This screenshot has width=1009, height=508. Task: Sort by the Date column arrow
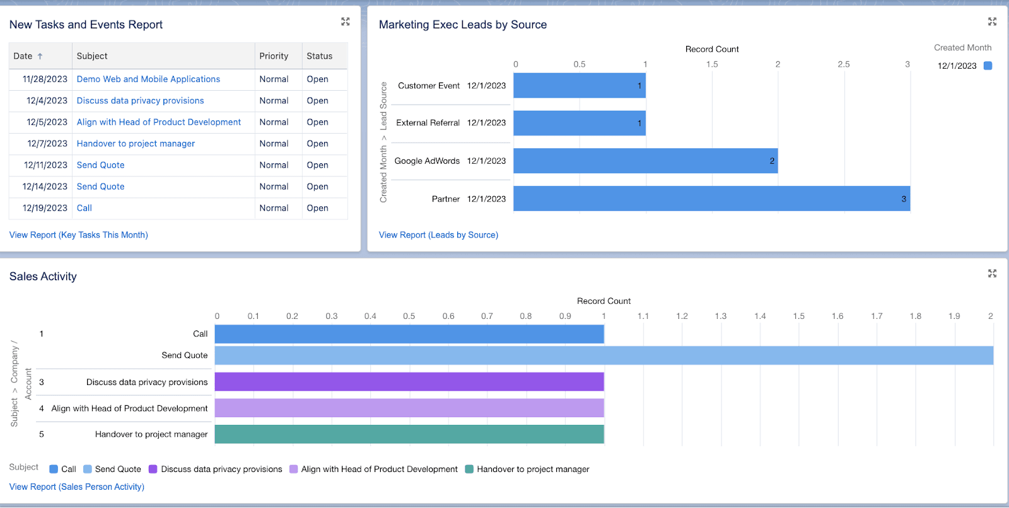click(x=40, y=56)
